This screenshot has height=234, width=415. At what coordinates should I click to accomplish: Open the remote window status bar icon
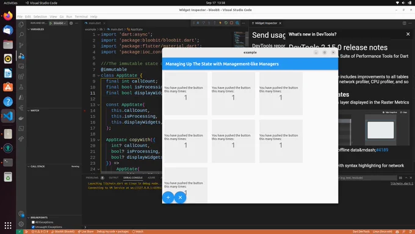tap(20, 232)
